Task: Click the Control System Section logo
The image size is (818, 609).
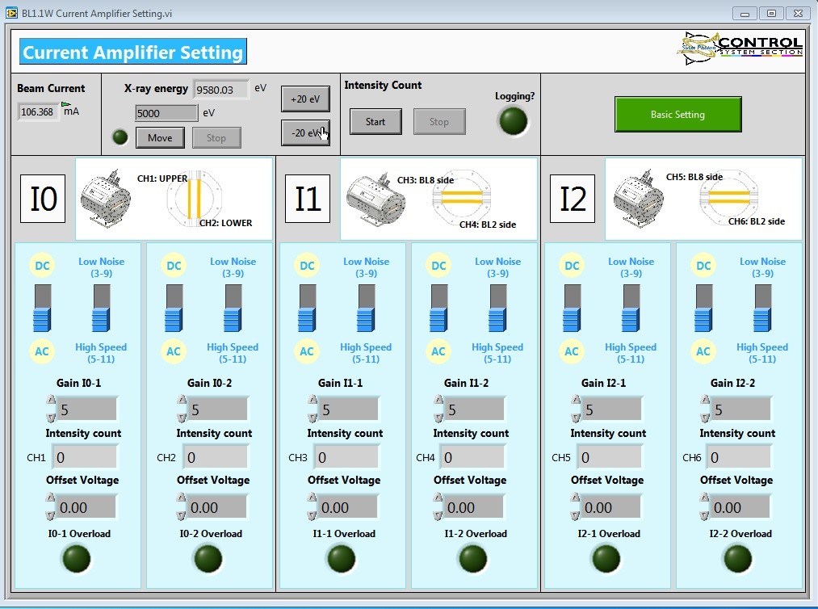Action: coord(740,48)
